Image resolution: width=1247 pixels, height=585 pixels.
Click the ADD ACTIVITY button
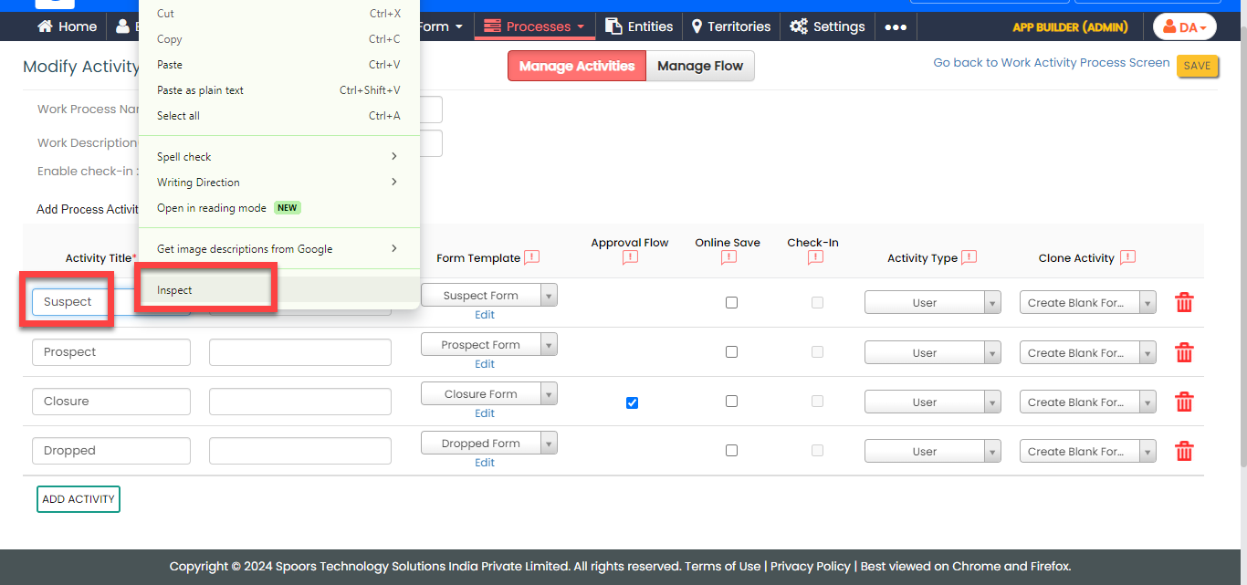click(x=79, y=499)
